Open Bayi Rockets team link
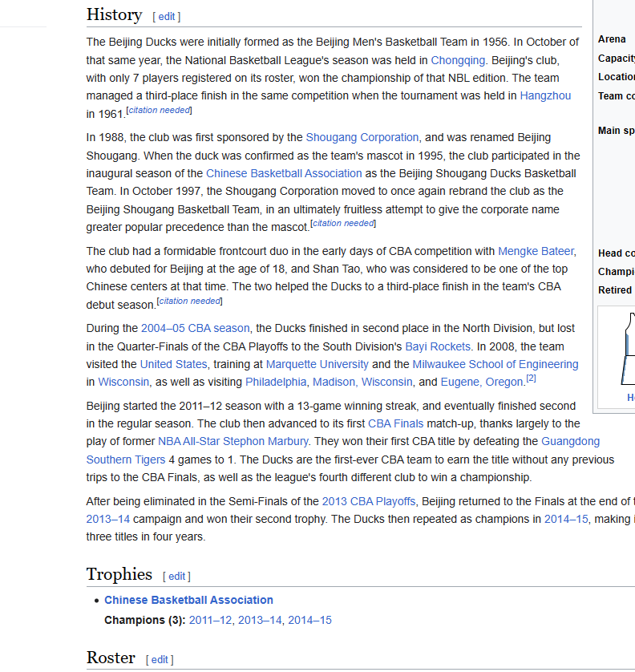This screenshot has height=672, width=635. (438, 346)
